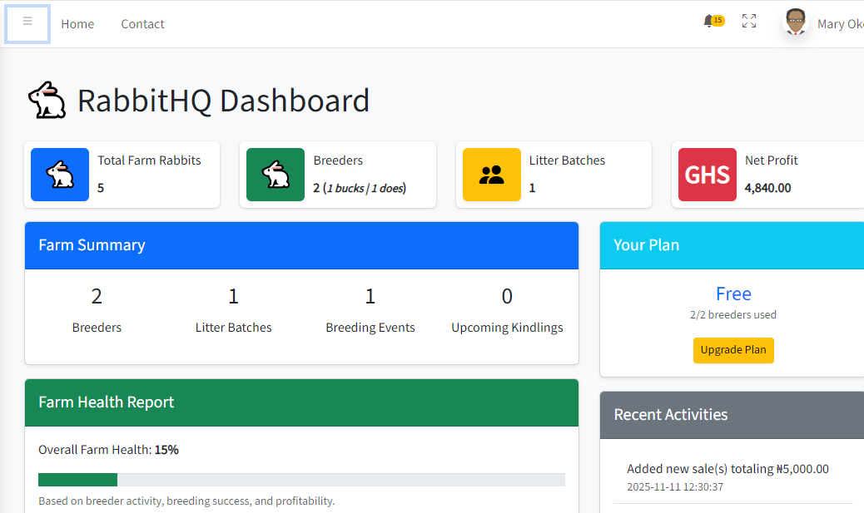Click the Upcoming Kindlings count
Screen dimensions: 864x513
click(507, 297)
